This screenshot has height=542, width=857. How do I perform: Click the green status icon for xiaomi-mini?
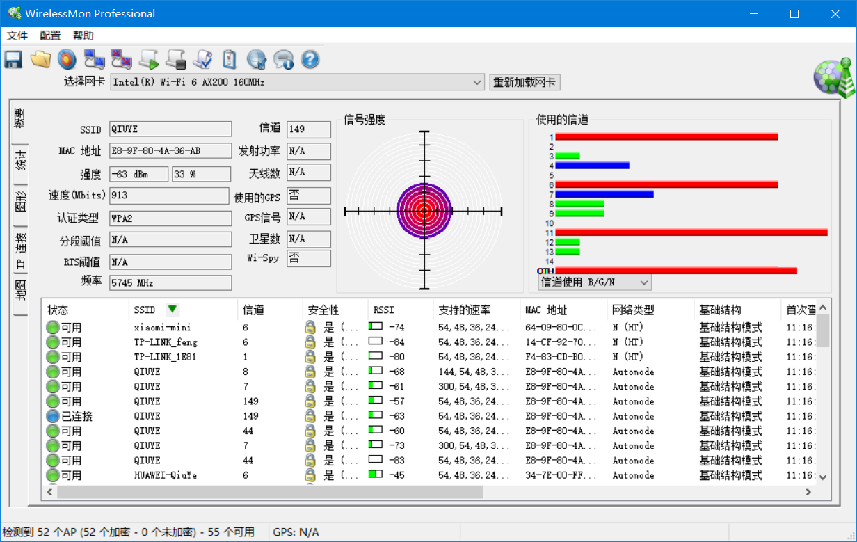[53, 327]
